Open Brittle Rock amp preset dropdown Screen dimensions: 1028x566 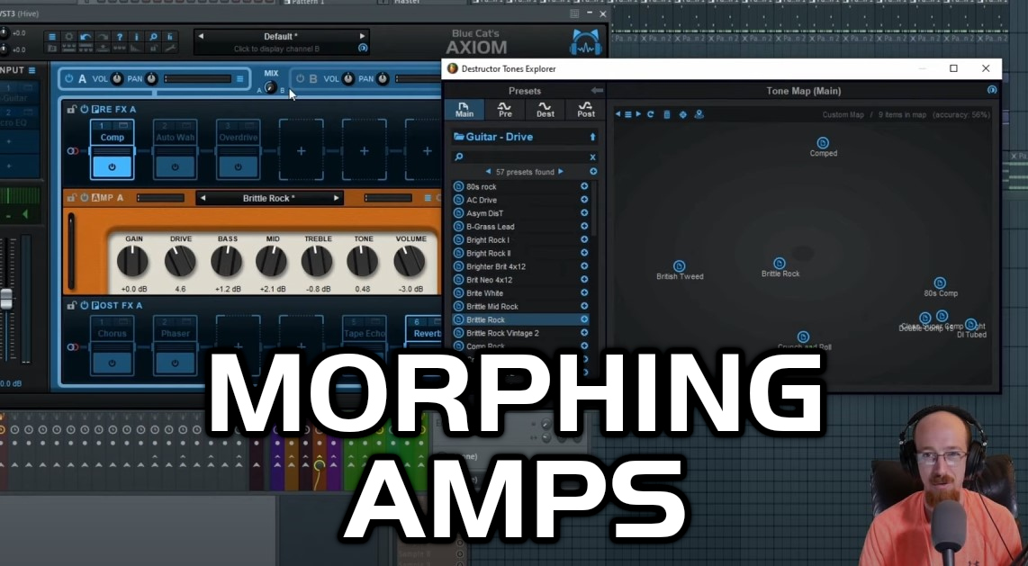click(269, 198)
